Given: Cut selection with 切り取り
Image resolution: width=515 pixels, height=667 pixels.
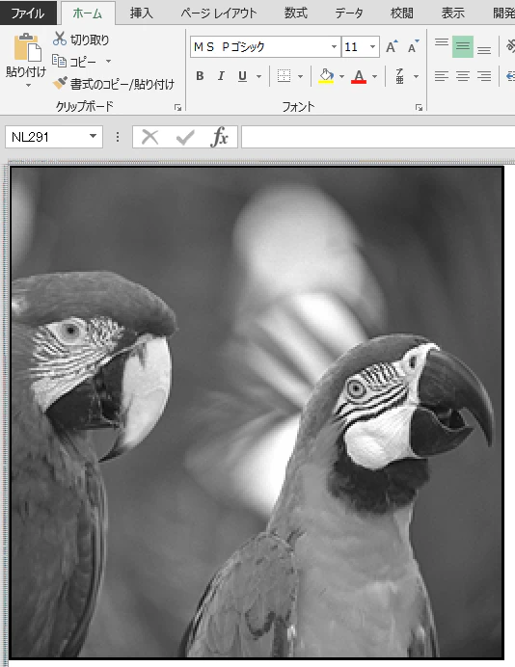Looking at the screenshot, I should click(x=81, y=40).
